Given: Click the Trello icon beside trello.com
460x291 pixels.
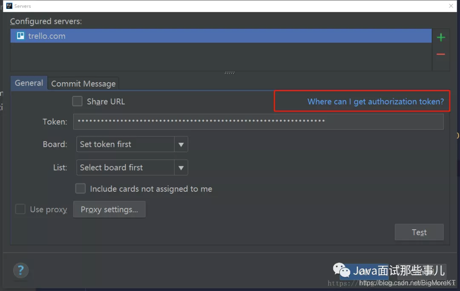Looking at the screenshot, I should click(x=20, y=36).
